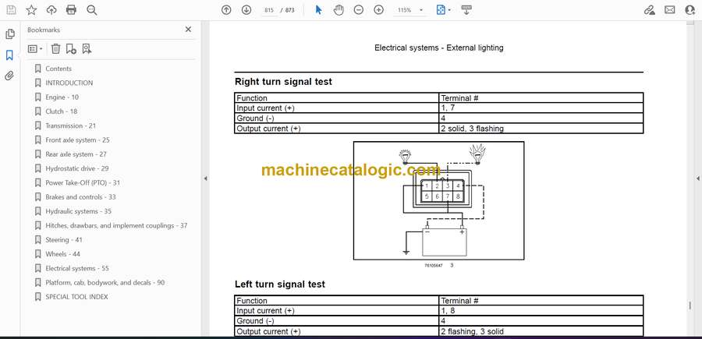The width and height of the screenshot is (702, 339).
Task: Click the share link icon
Action: coord(650,10)
